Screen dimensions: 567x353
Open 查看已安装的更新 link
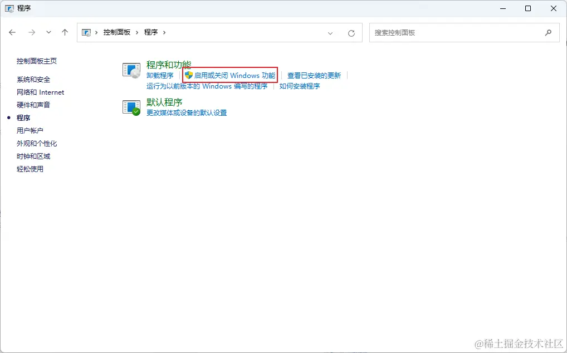tap(314, 76)
